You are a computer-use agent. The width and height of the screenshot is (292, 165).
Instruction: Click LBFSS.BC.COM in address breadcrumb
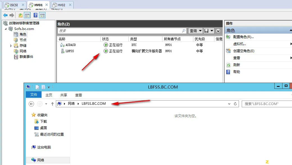point(94,104)
